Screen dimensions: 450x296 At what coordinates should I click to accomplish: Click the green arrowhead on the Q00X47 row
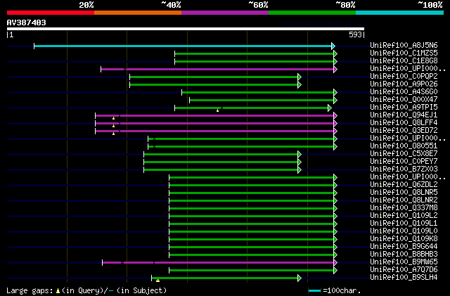335,101
